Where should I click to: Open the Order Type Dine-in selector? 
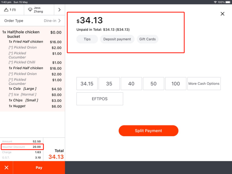tap(32, 21)
